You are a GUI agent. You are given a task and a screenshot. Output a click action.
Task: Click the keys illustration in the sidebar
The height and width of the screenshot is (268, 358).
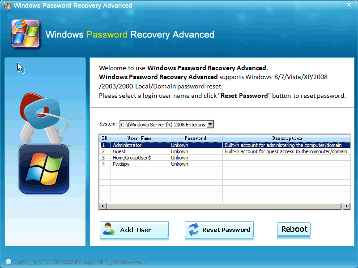point(43,117)
